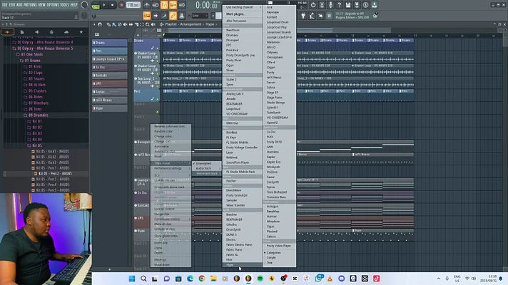
Task: Toggle the 3-2-1 countdown before recording icon
Action: point(164,5)
